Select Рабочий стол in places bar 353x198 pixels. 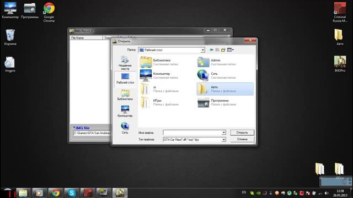[x=125, y=79]
